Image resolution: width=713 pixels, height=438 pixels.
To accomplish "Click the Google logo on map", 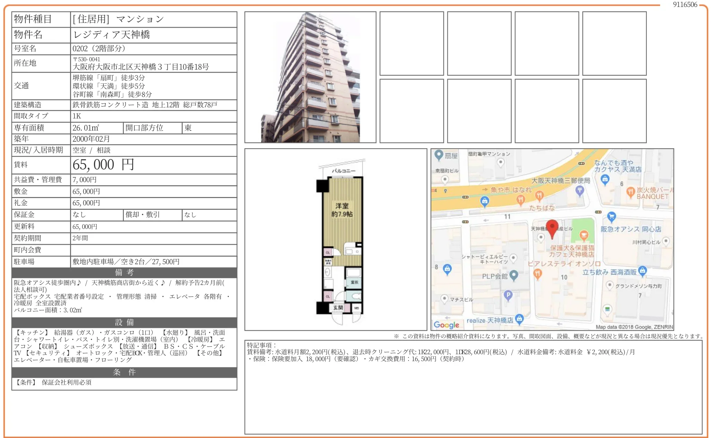I will click(x=446, y=325).
